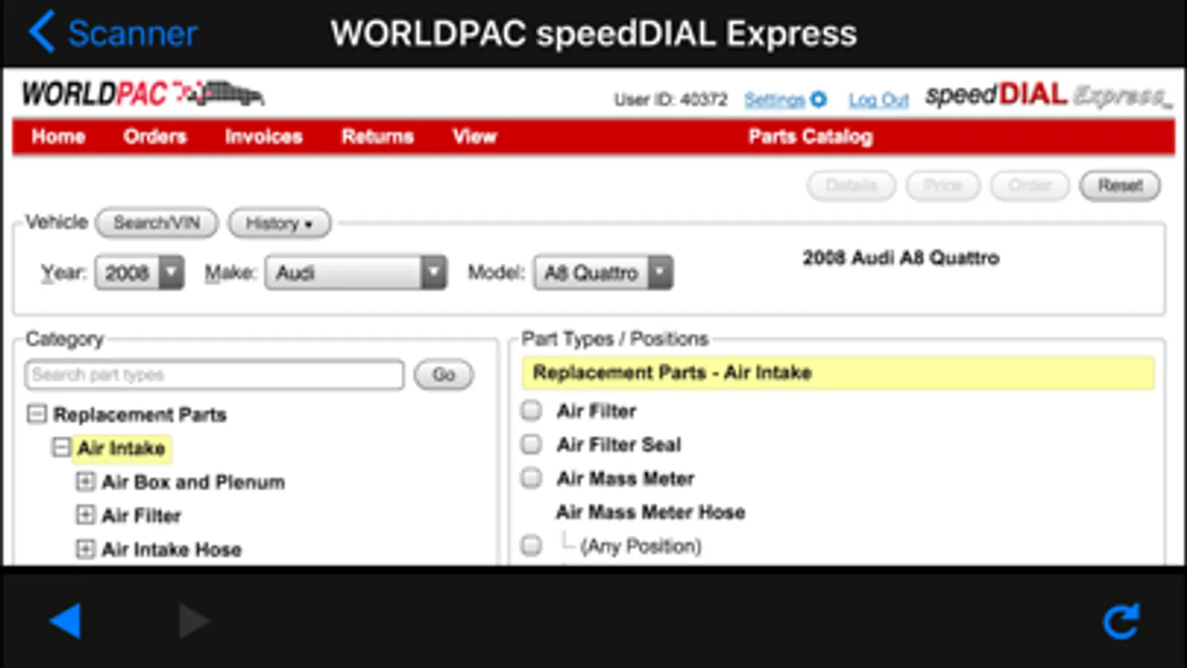This screenshot has width=1187, height=668.
Task: Click the Log Out link
Action: coord(879,99)
